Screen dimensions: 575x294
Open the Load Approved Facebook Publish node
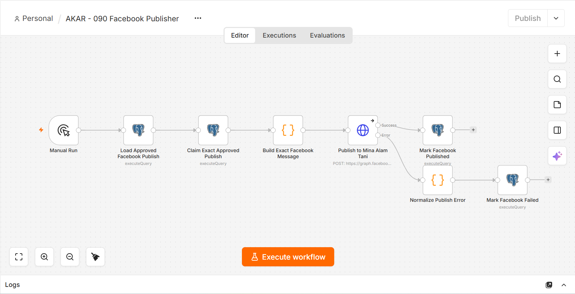point(138,130)
